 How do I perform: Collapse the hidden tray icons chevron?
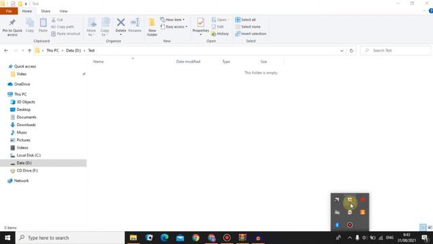point(350,238)
